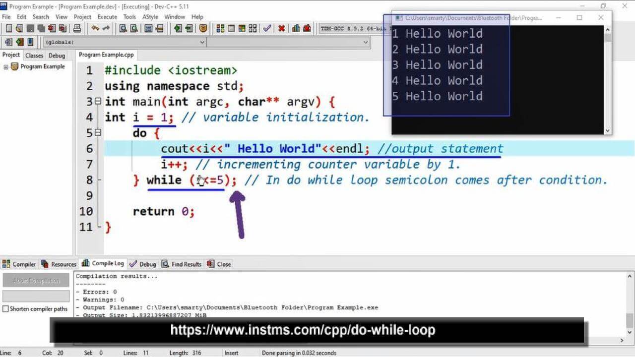Click 'i++;' statement on line 7
Image resolution: width=635 pixels, height=357 pixels.
(175, 165)
